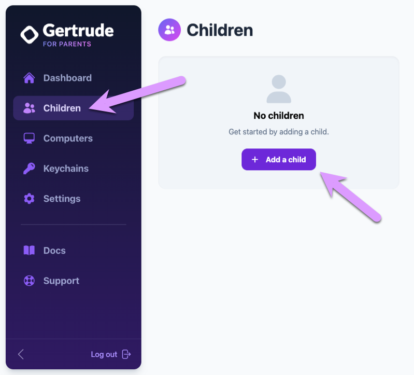Collapse the sidebar with the chevron
This screenshot has height=375, width=414.
point(21,354)
